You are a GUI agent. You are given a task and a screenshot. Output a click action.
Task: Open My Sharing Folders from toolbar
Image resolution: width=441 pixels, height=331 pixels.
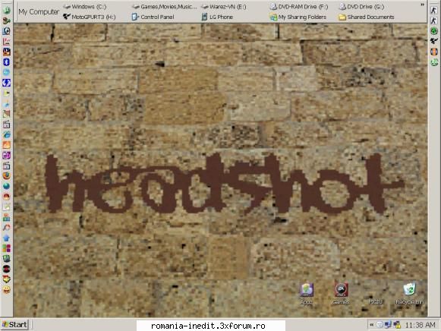tap(298, 17)
